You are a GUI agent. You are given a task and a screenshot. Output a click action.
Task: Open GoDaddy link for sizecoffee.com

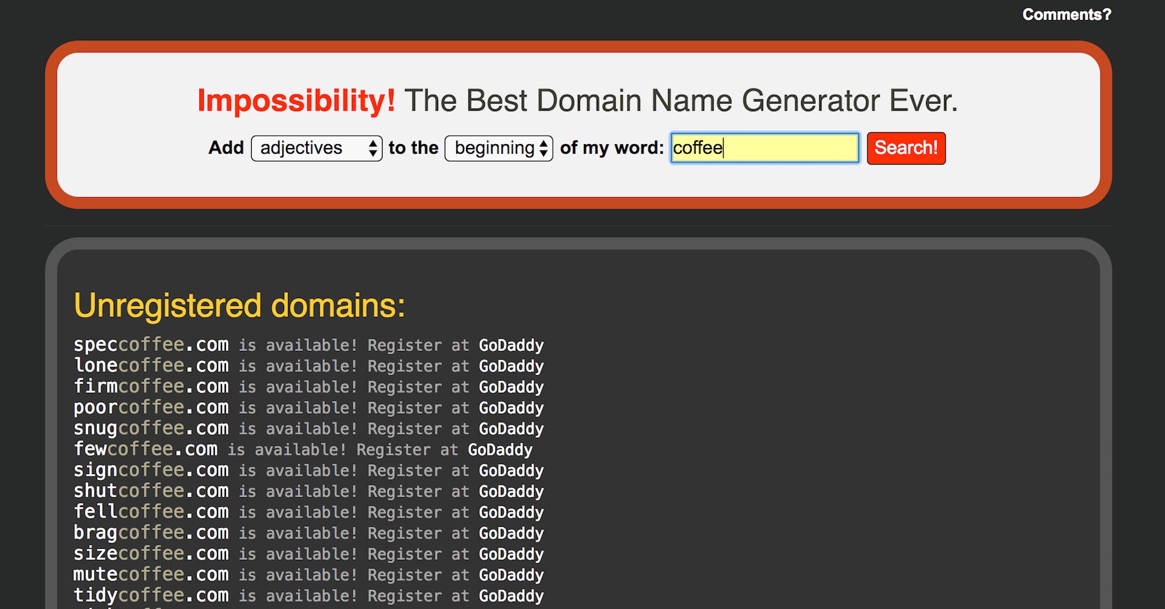pyautogui.click(x=511, y=555)
